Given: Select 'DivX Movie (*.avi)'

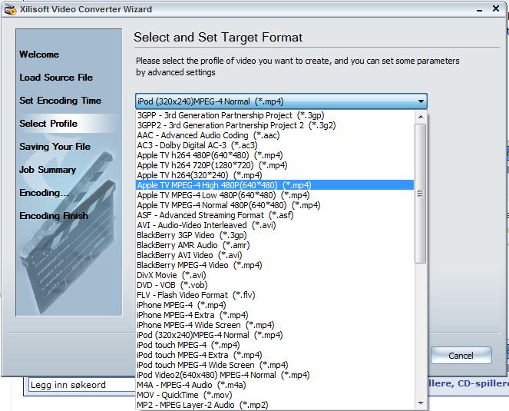Looking at the screenshot, I should tap(275, 275).
